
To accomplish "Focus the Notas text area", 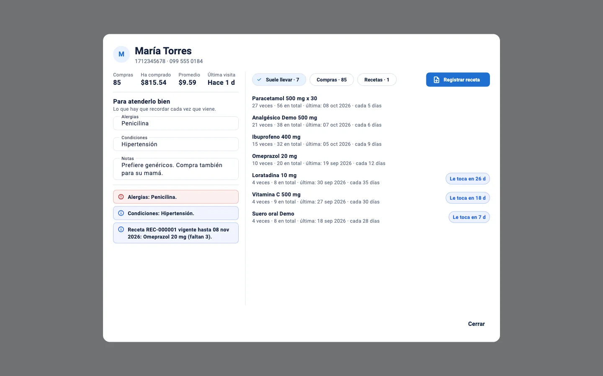I will 176,169.
